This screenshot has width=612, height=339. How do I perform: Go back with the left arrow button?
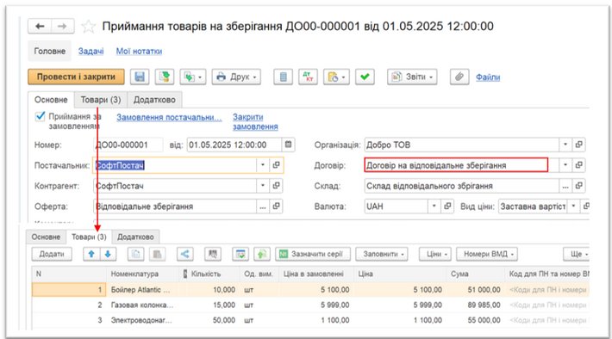(40, 26)
